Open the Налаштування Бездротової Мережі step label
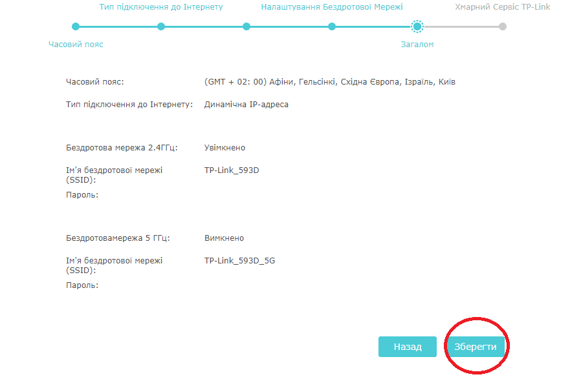Screen dimensions: 570x379 pos(332,7)
